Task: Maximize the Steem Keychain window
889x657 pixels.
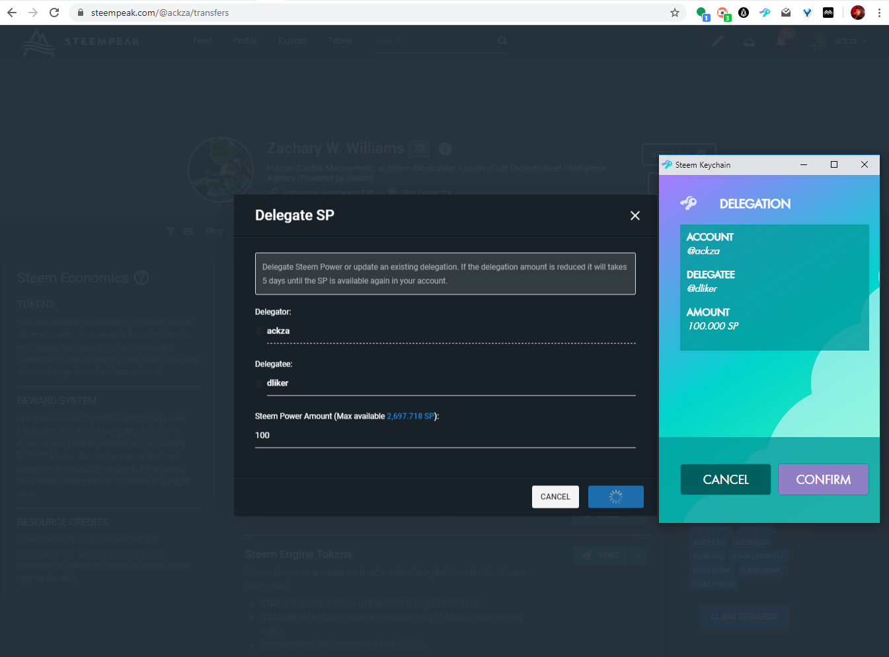Action: 834,164
